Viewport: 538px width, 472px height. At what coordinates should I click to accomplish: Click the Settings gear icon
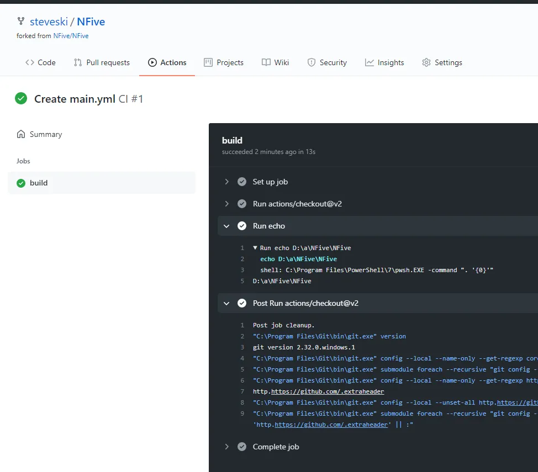tap(426, 62)
